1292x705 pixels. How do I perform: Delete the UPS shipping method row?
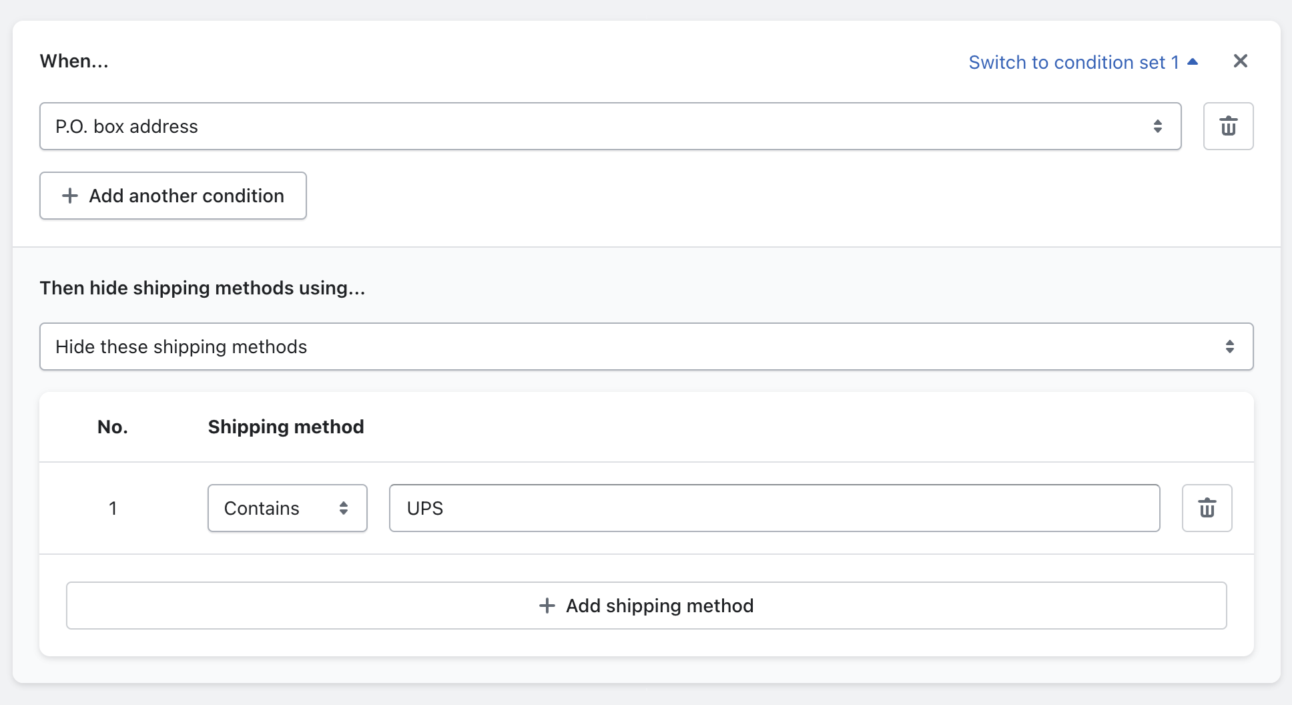pos(1207,508)
